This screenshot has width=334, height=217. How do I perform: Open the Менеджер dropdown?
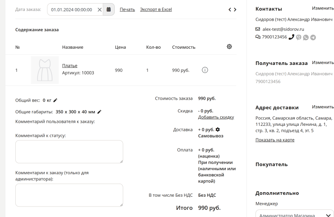pyautogui.click(x=295, y=213)
